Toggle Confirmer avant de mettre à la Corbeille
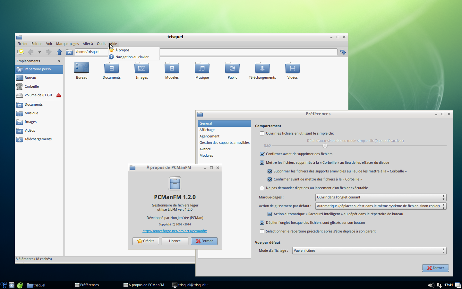 coord(270,179)
